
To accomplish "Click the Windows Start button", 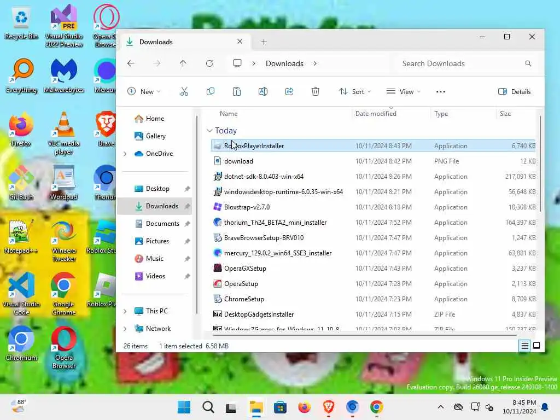I will (184, 407).
